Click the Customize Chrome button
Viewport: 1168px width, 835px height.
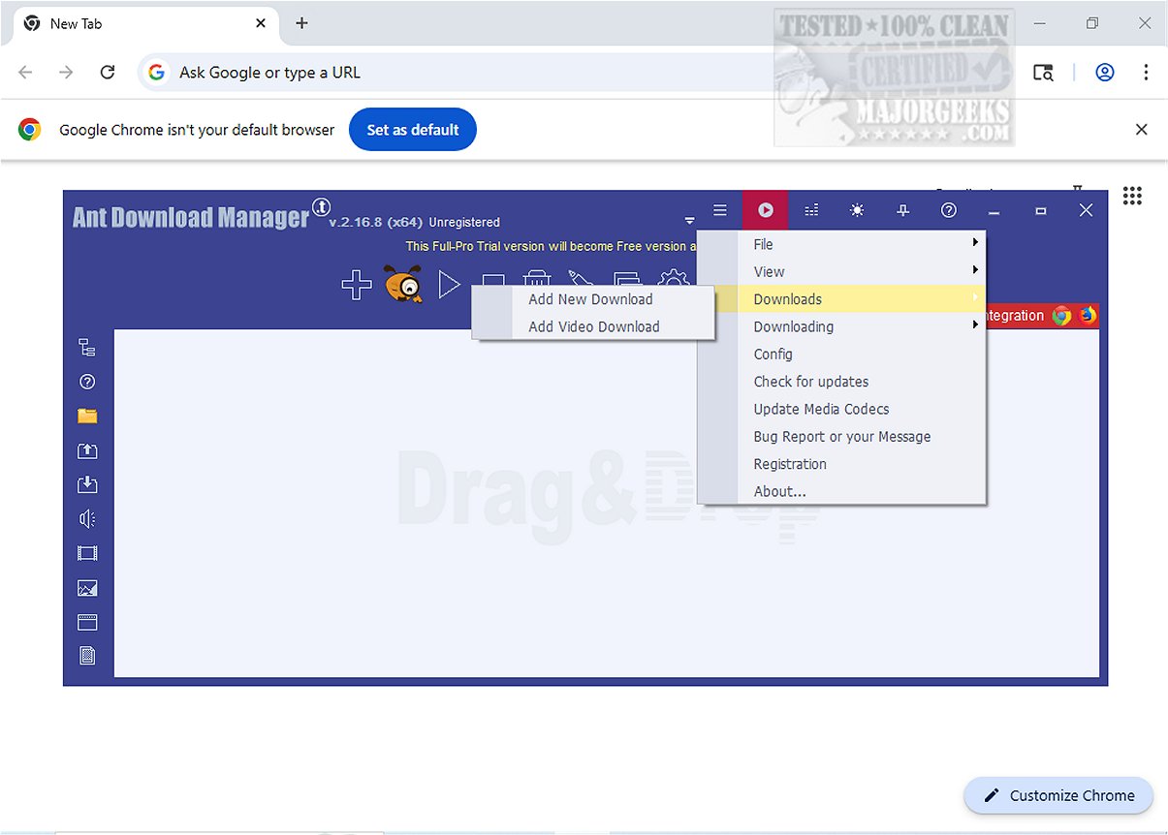(1058, 795)
